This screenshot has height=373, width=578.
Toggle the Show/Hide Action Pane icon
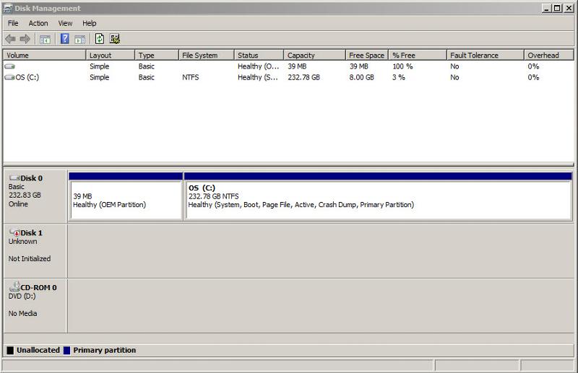click(79, 39)
